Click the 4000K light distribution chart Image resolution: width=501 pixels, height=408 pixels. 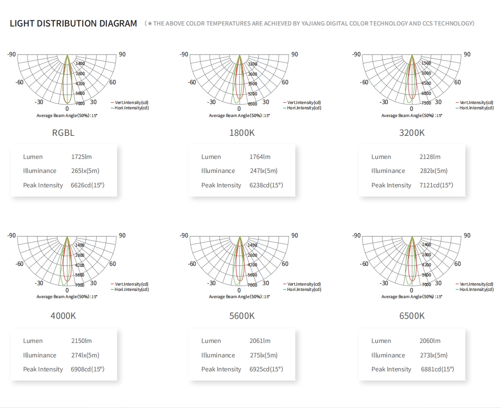pos(67,261)
